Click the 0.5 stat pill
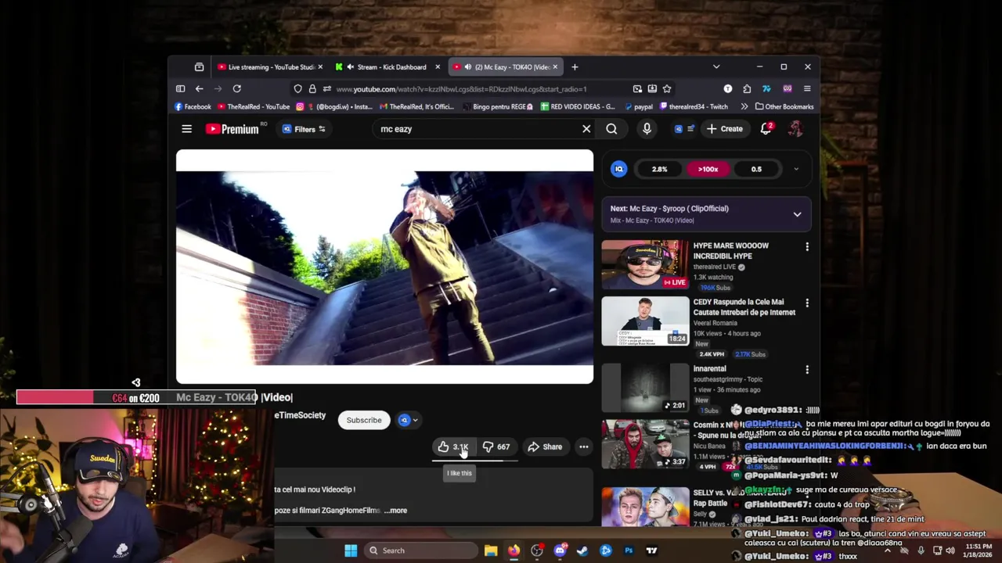Screen dimensions: 1002x563 click(x=756, y=169)
